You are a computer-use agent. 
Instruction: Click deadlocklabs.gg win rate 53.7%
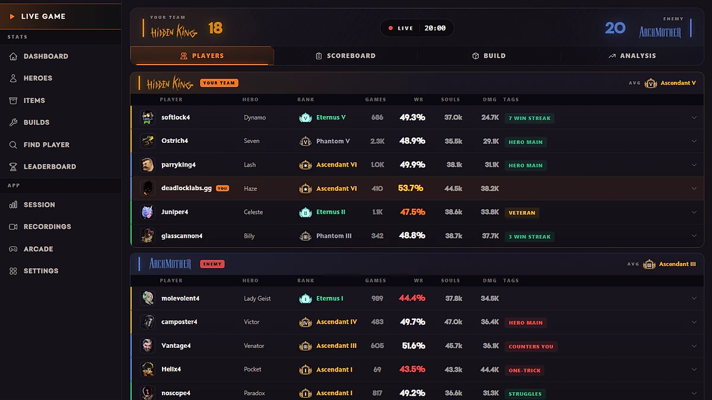[x=411, y=188]
